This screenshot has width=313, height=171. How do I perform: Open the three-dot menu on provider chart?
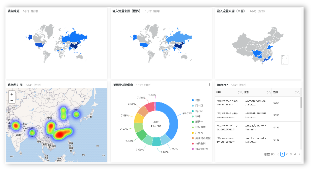coord(209,85)
